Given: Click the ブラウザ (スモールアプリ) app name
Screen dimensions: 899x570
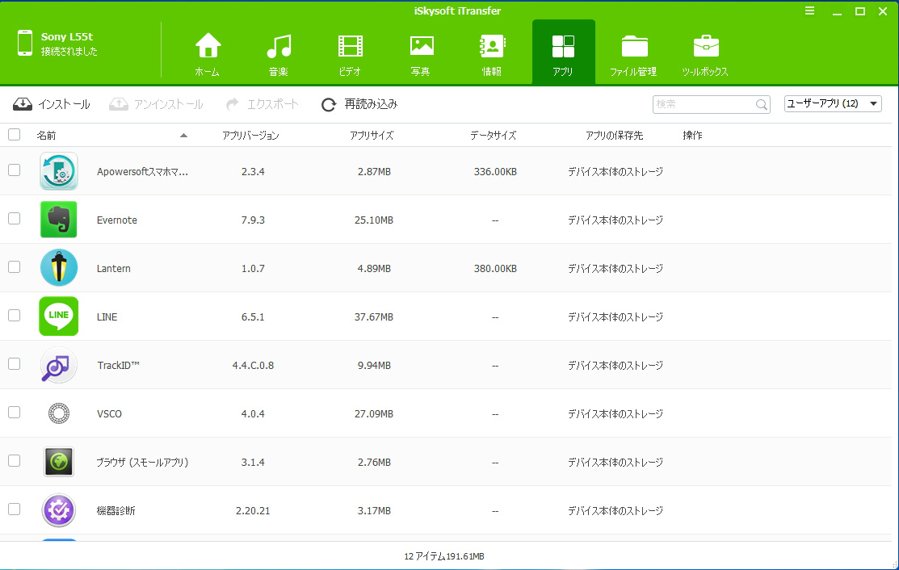Looking at the screenshot, I should [x=142, y=463].
